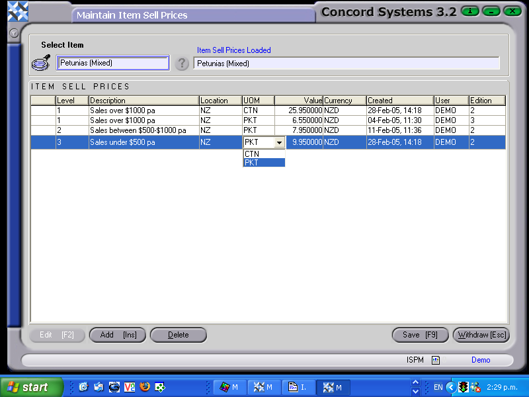The width and height of the screenshot is (529, 397).
Task: Open the Start menu
Action: pos(26,387)
